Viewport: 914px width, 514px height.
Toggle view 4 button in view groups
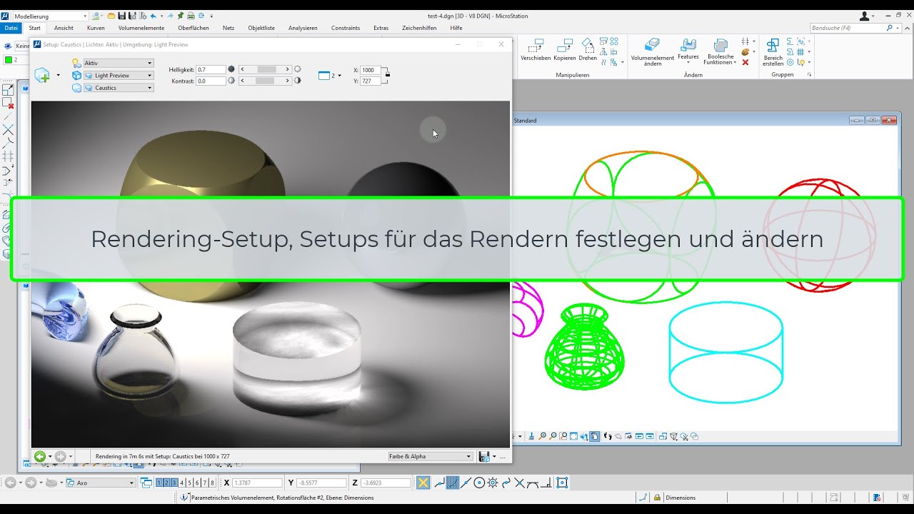tap(182, 483)
